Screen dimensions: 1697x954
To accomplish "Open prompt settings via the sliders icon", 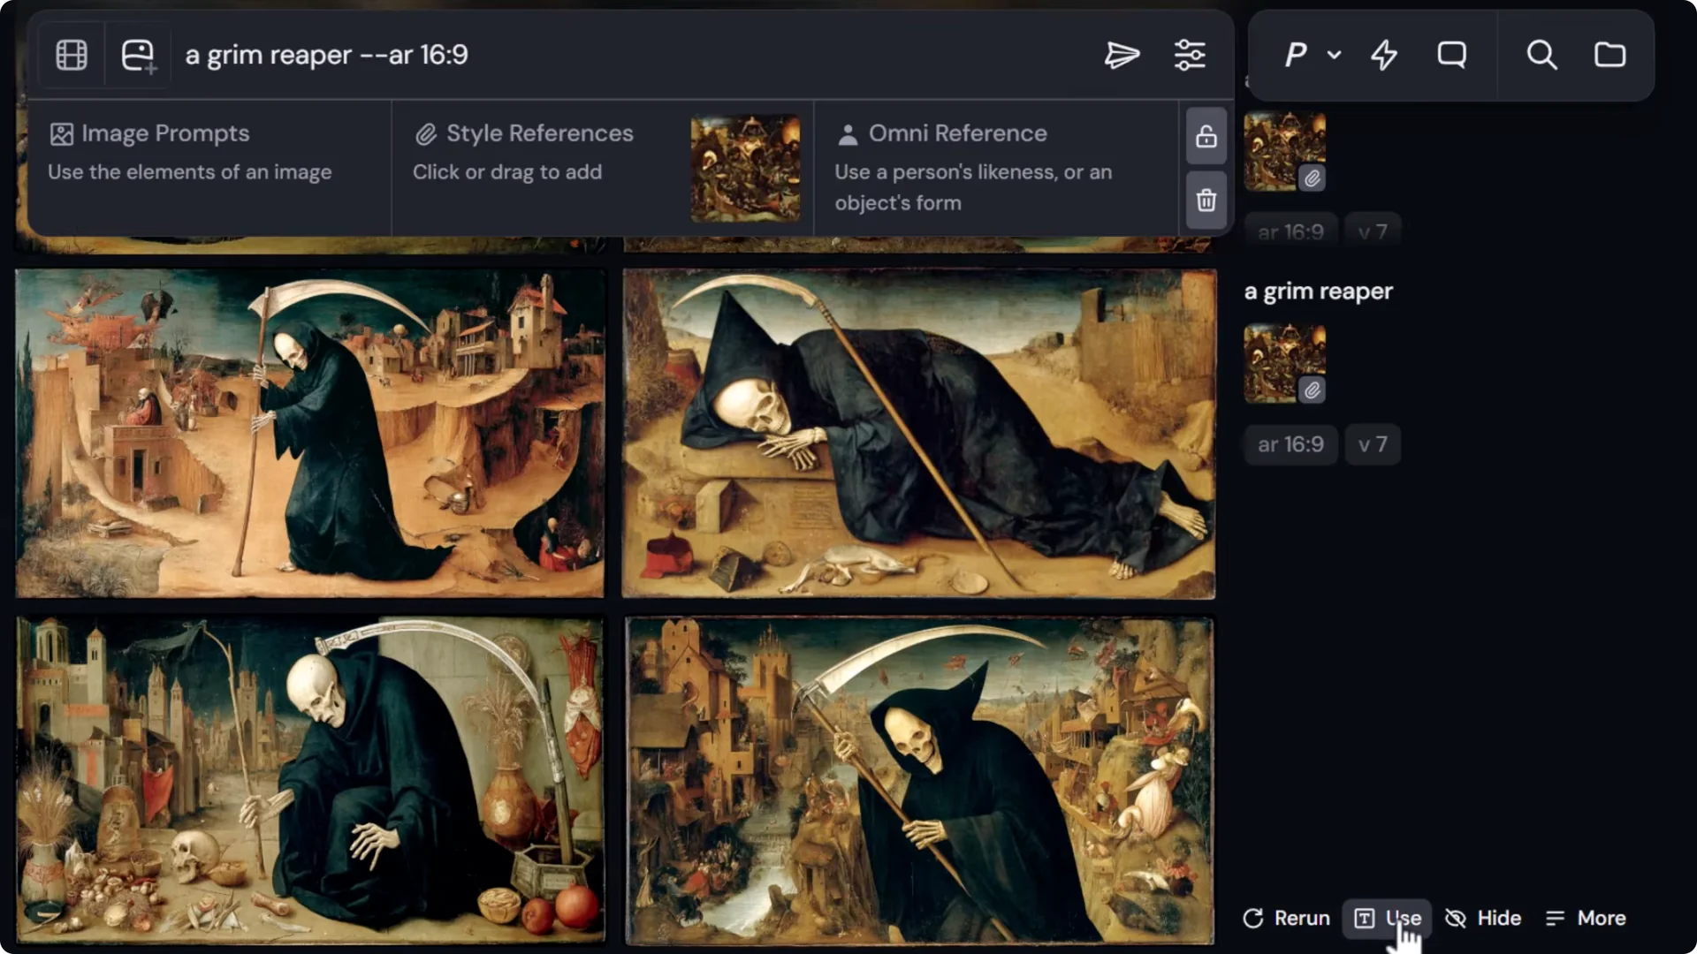I will 1190,55.
